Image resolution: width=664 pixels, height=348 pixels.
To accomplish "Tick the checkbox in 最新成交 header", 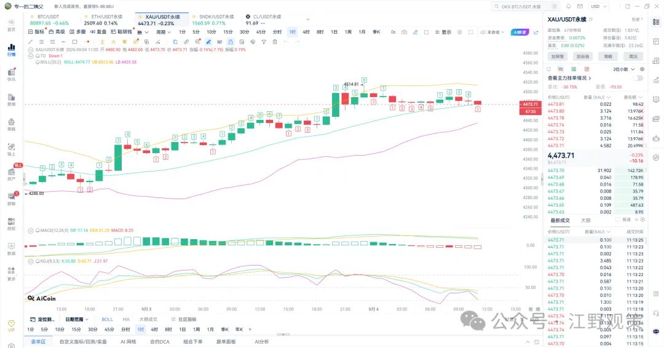I will tap(618, 219).
